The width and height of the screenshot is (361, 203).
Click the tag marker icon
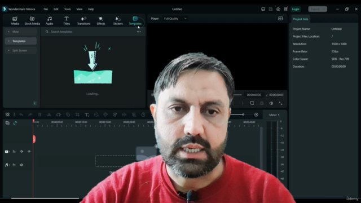[x=68, y=114]
